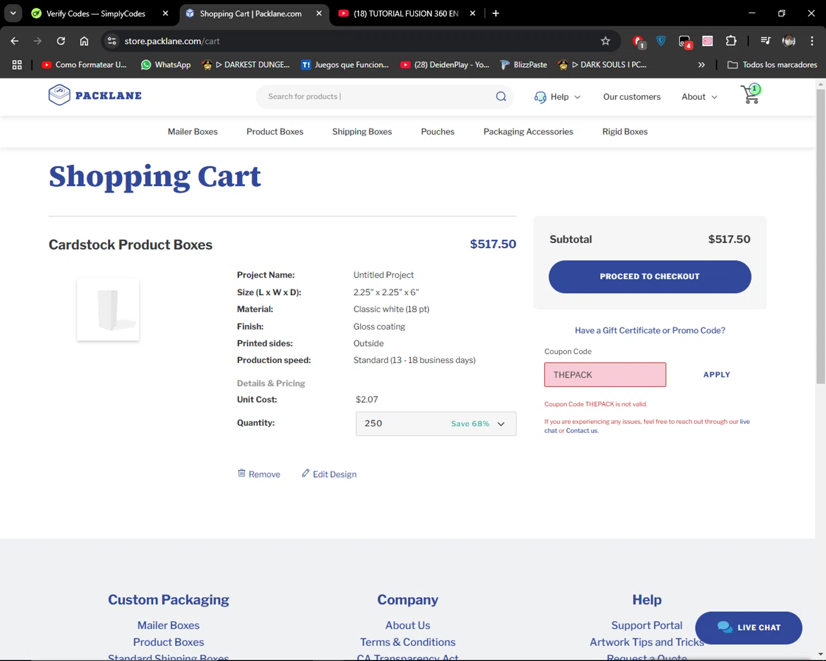Click the Packlane logo

(95, 95)
